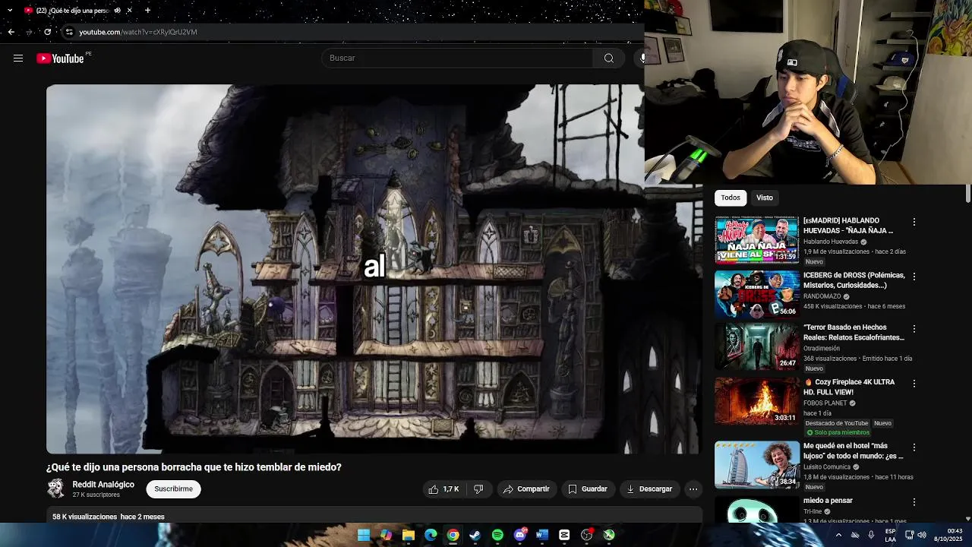
Task: Click the 'Solo para miembros' label
Action: click(x=838, y=433)
